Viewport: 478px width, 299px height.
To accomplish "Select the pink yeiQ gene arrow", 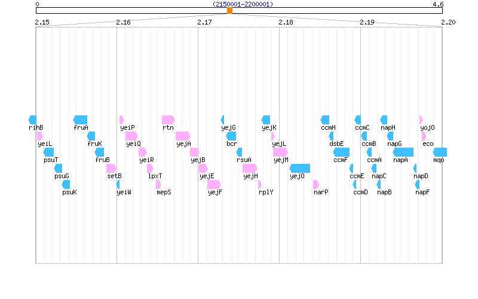I will tap(131, 136).
